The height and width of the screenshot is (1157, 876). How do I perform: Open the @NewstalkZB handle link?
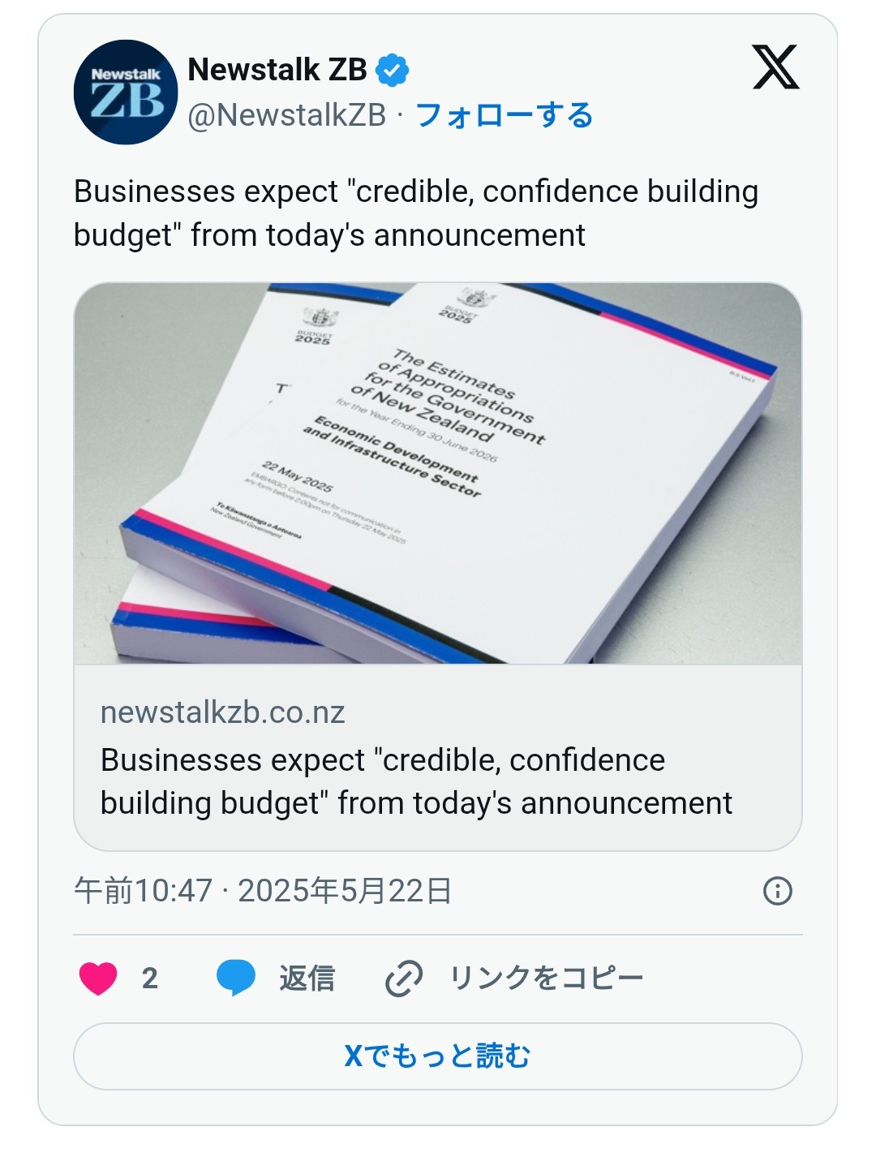click(286, 116)
